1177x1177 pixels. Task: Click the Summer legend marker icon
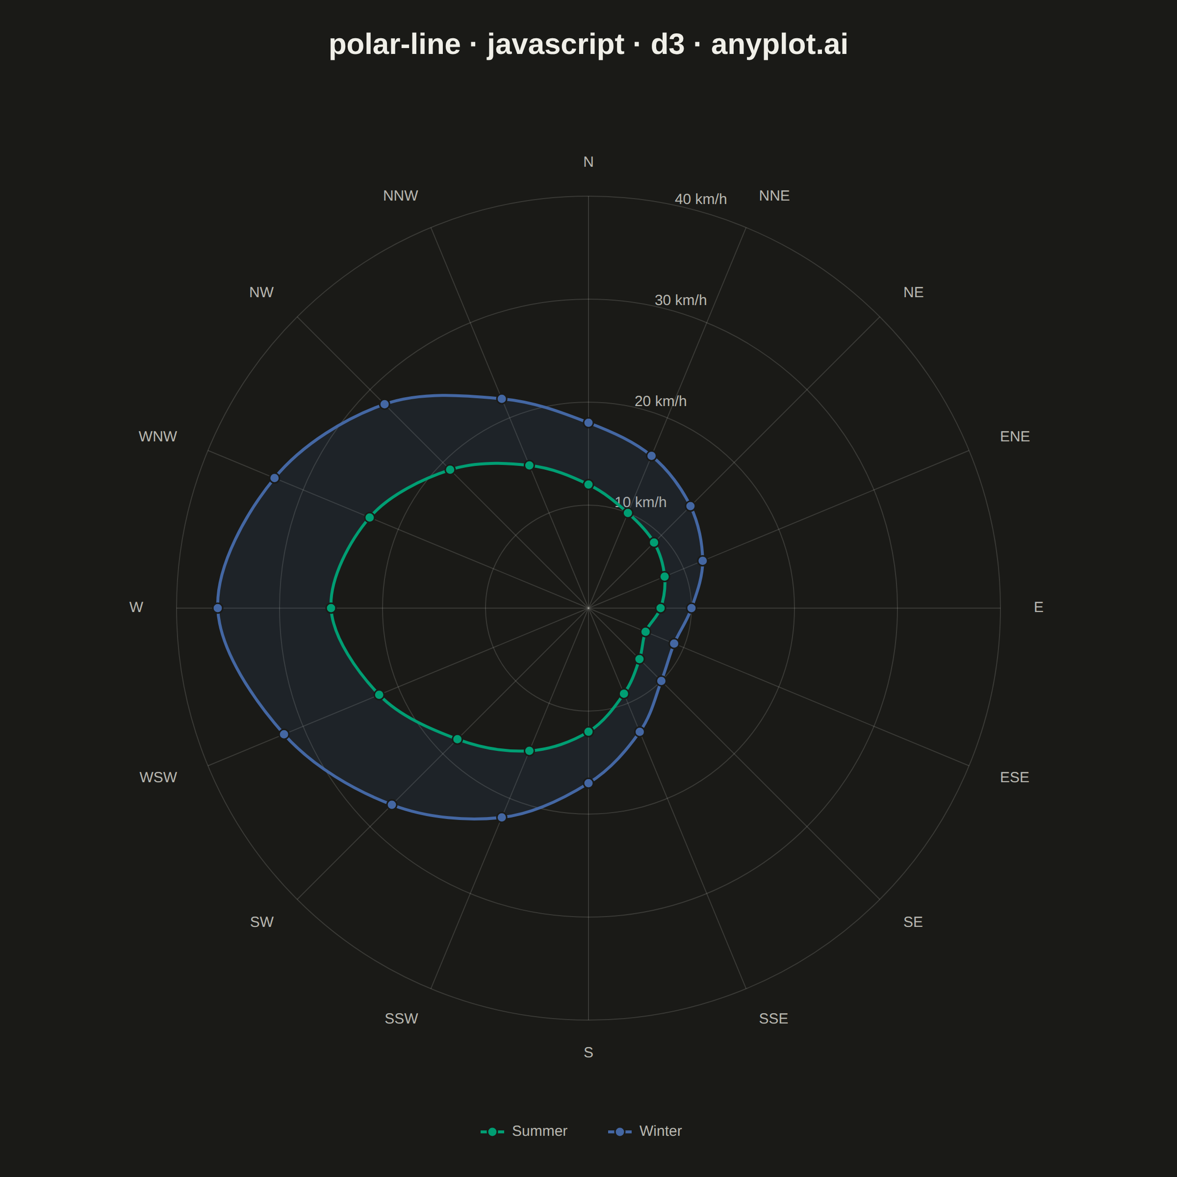pos(492,1132)
